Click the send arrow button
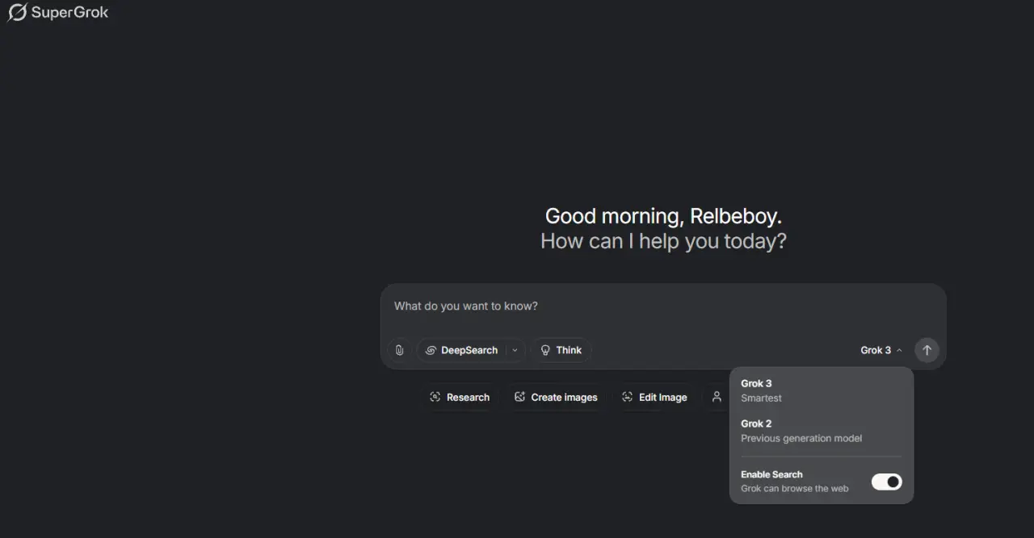1034x538 pixels. point(927,350)
